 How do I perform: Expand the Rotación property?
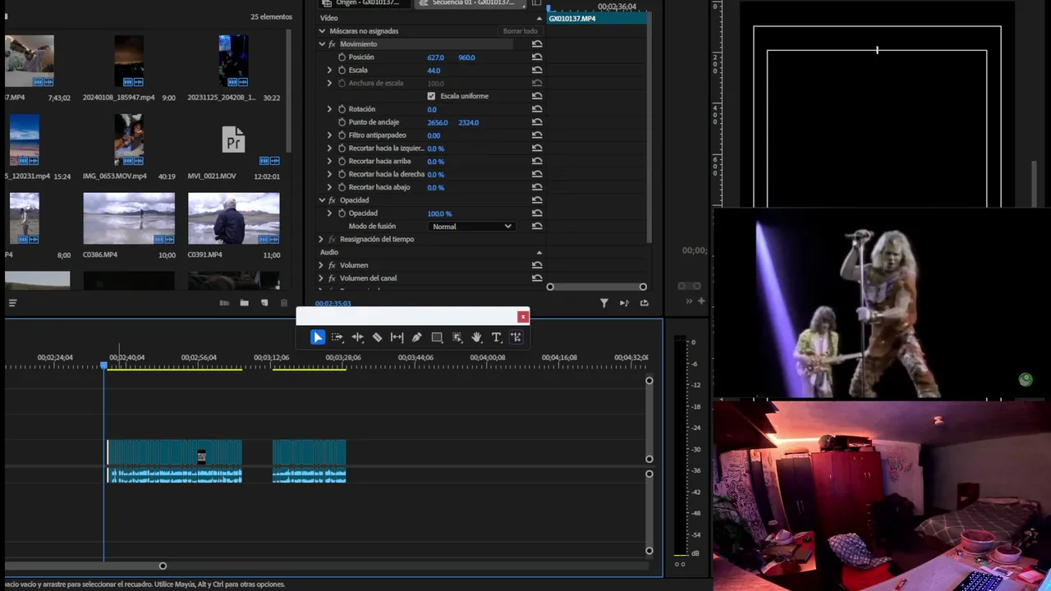click(x=330, y=109)
